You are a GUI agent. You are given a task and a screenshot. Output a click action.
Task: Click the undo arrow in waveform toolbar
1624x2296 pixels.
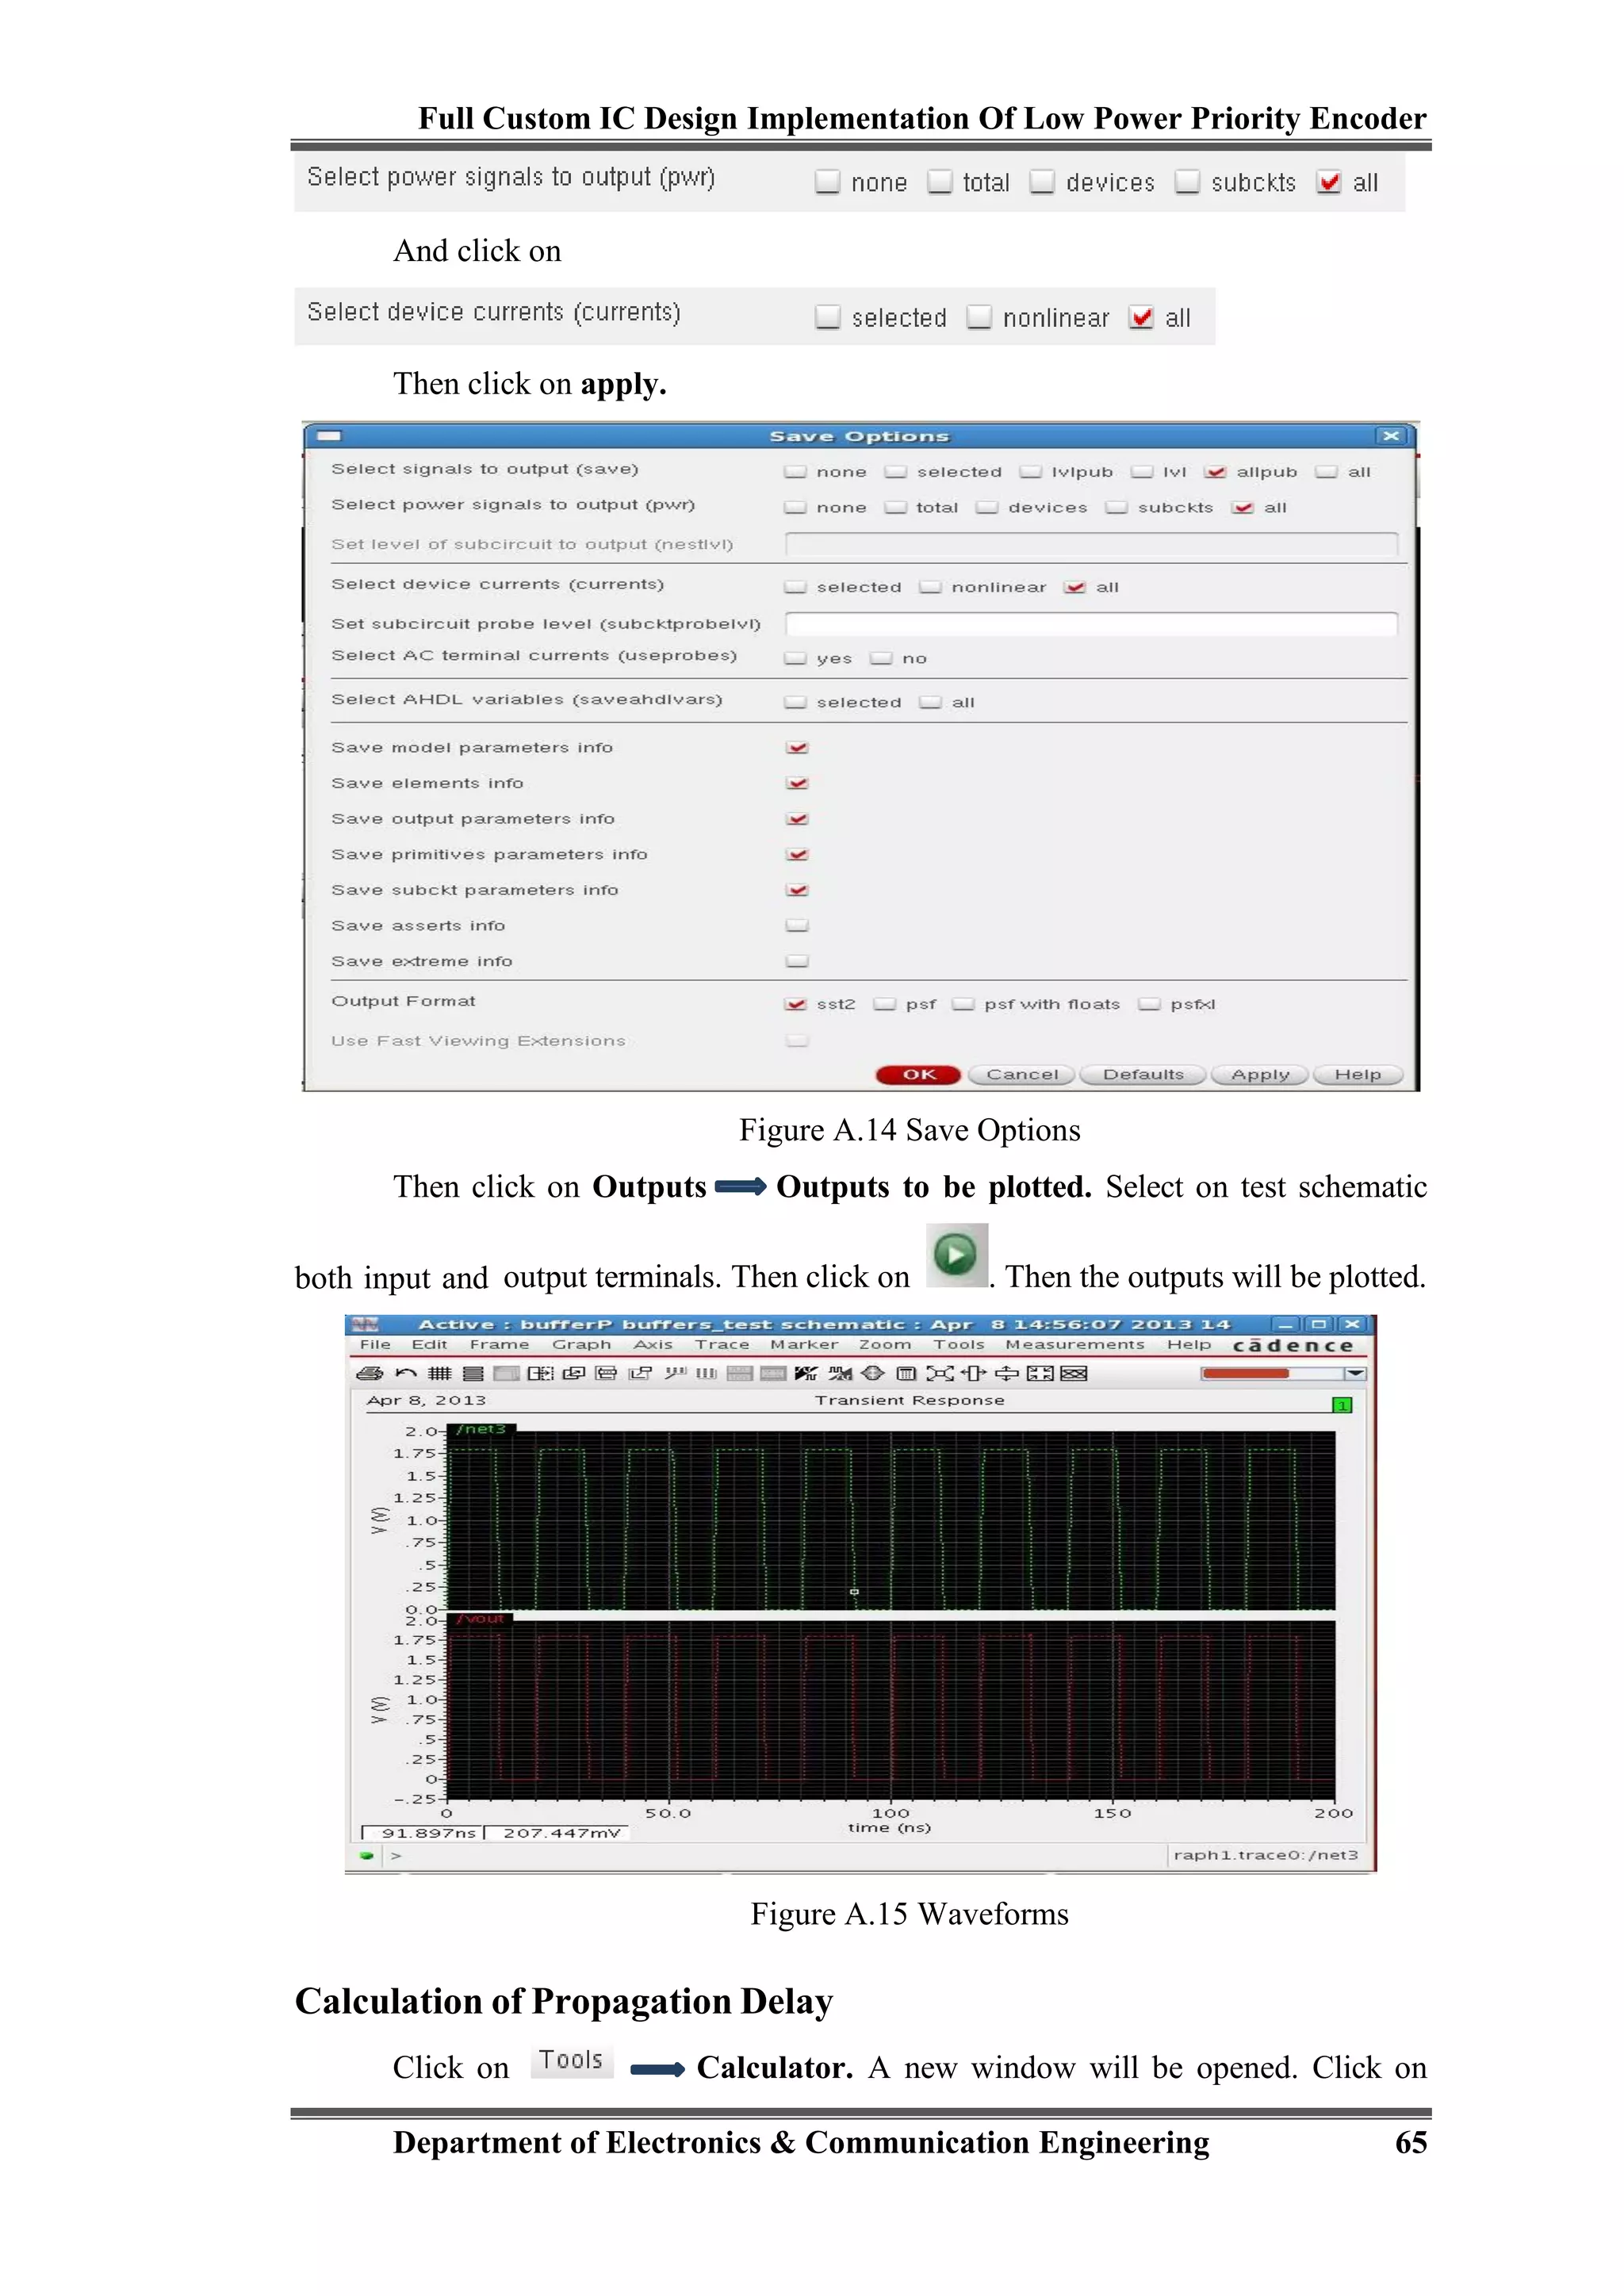(406, 1374)
